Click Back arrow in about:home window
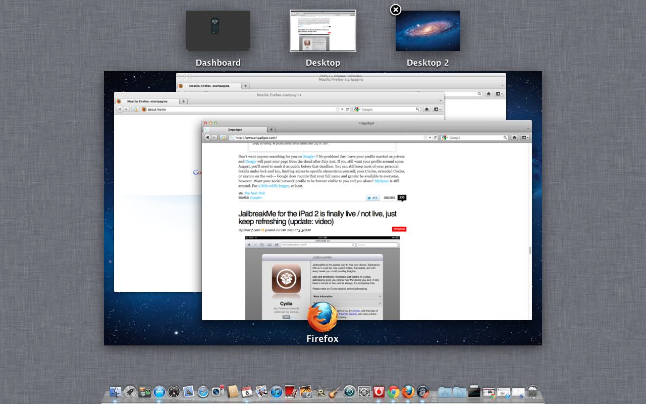This screenshot has height=404, width=646. pos(120,109)
